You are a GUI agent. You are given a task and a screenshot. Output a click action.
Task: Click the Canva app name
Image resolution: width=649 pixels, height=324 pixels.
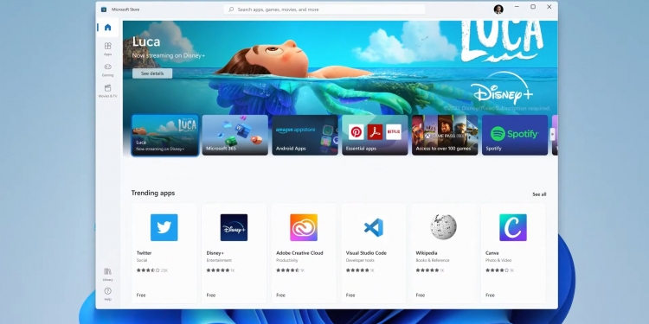click(x=492, y=253)
